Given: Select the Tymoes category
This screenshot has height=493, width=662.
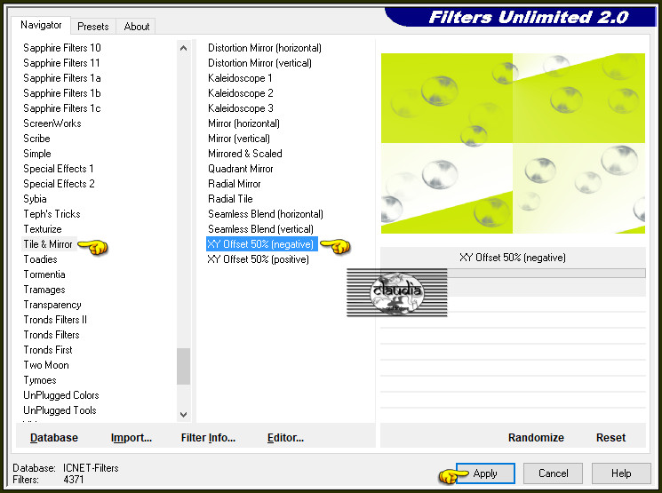Looking at the screenshot, I should [40, 380].
